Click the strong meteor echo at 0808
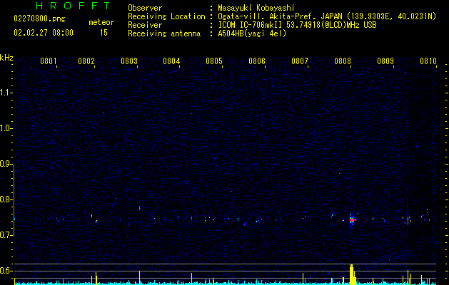Image resolution: width=449 pixels, height=285 pixels. pyautogui.click(x=352, y=220)
